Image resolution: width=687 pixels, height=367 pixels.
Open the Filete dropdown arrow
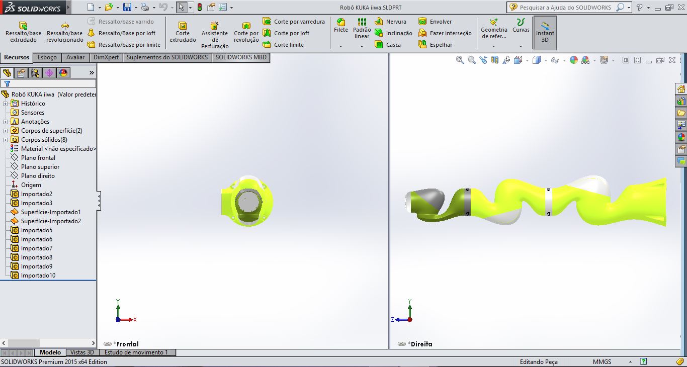coord(340,46)
